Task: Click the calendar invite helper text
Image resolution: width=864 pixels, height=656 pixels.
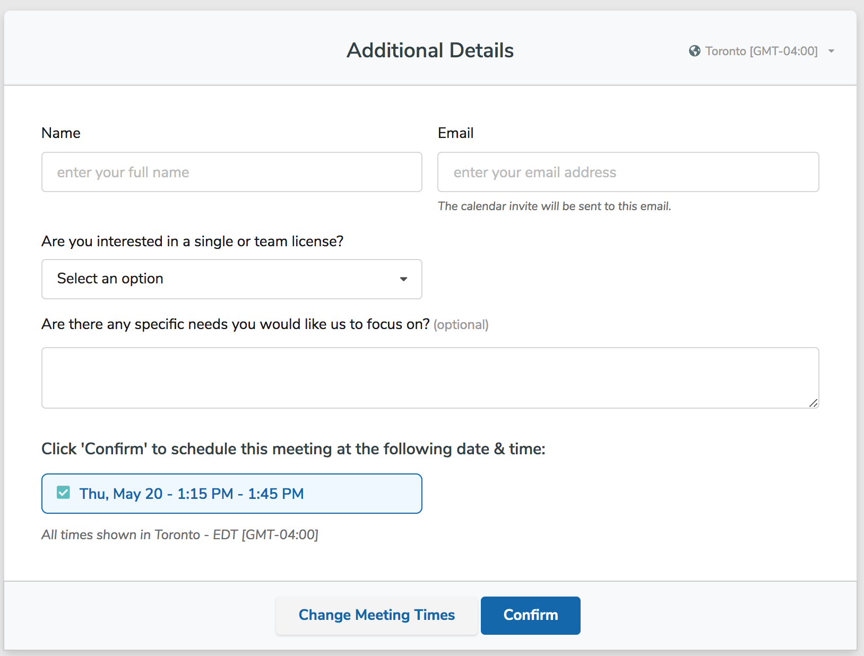Action: click(554, 206)
